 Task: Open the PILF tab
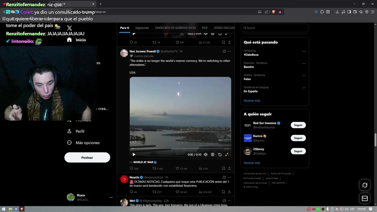click(x=205, y=28)
